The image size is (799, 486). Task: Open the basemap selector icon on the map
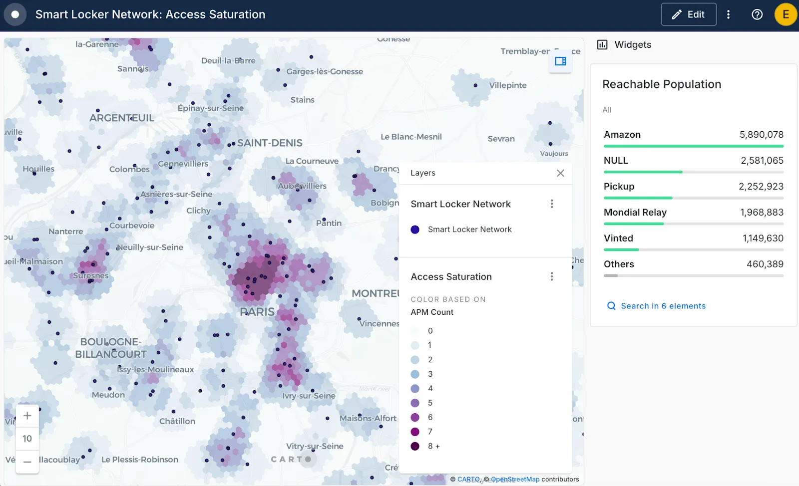coord(560,61)
